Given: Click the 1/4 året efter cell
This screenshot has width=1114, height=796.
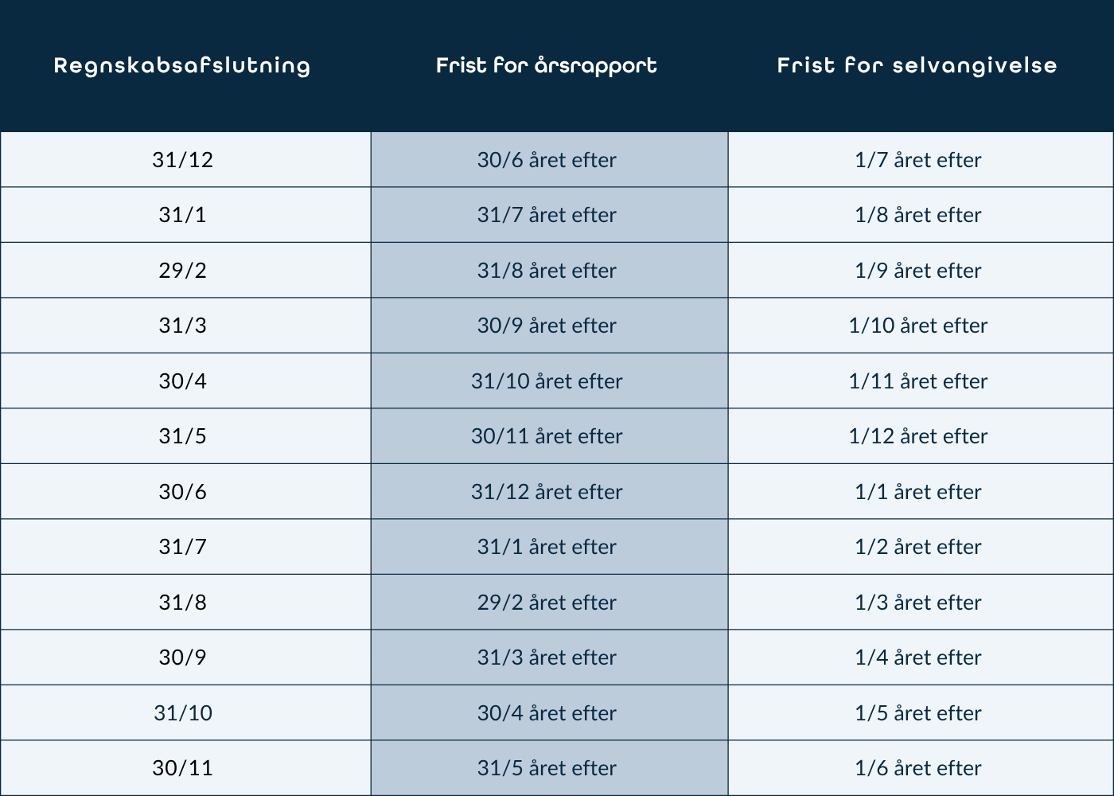Looking at the screenshot, I should coord(917,657).
